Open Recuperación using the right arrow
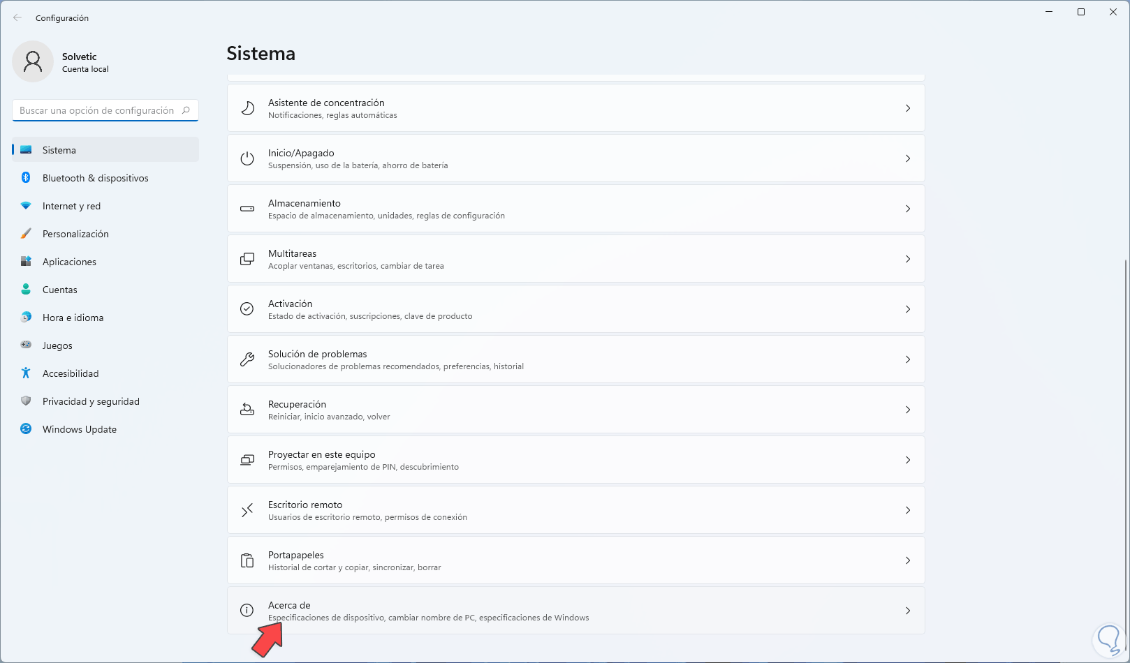This screenshot has width=1130, height=663. point(907,410)
